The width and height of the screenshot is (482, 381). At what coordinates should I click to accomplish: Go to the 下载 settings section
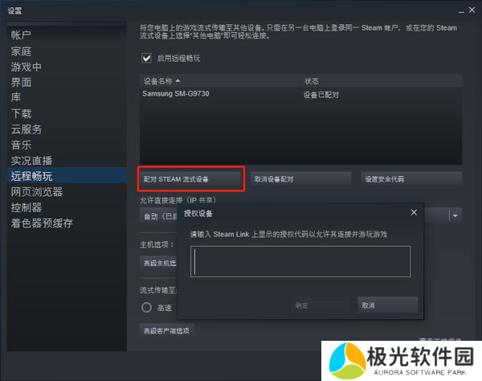[21, 113]
